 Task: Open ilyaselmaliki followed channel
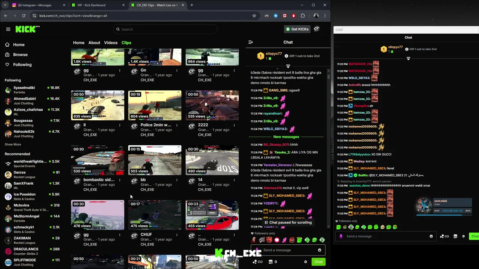[x=31, y=90]
